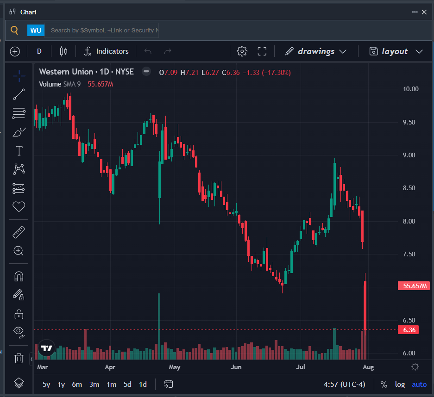Click the heart favorites icon
Image resolution: width=434 pixels, height=397 pixels.
tap(19, 206)
